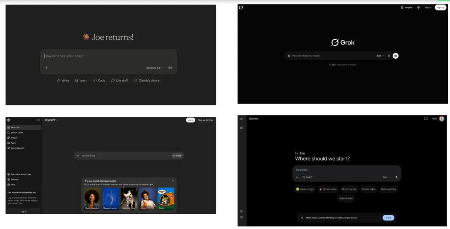Select the Nighttime flash dog thumbnail
Viewport: 450px width, 229px height.
point(129,199)
